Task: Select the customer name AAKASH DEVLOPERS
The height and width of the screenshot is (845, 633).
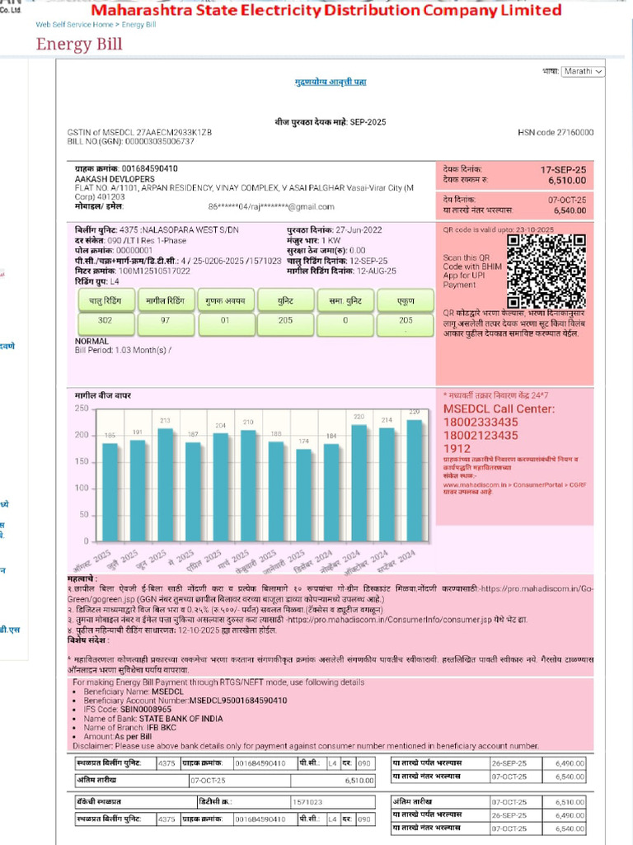Action: pos(115,178)
